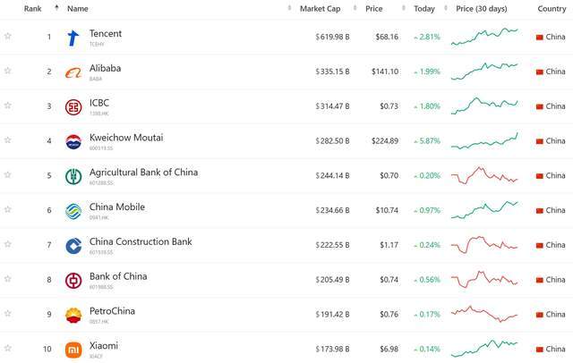Viewport: 573px width, 363px height.
Task: Click the Kweichow Moutai logo
Action: pos(73,142)
